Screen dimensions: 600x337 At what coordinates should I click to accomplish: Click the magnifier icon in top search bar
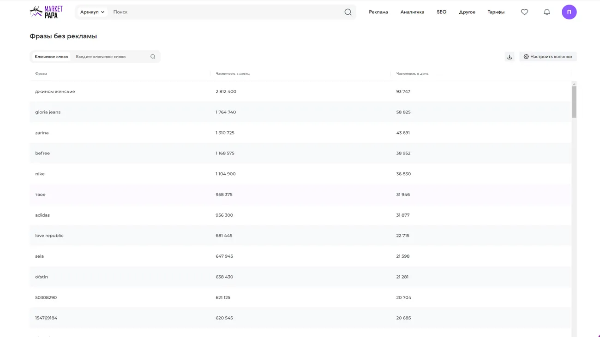(348, 12)
